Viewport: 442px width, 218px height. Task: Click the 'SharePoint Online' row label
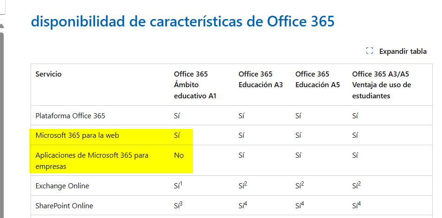pos(64,206)
